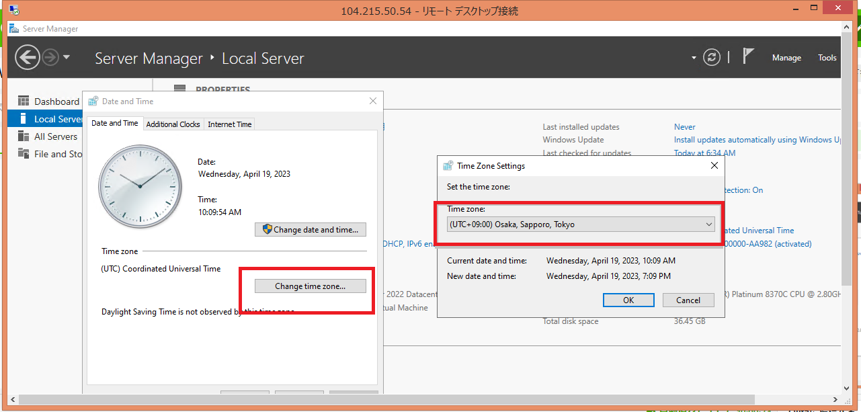The height and width of the screenshot is (412, 861).
Task: Refresh Server Manager with the refresh icon
Action: pyautogui.click(x=712, y=57)
